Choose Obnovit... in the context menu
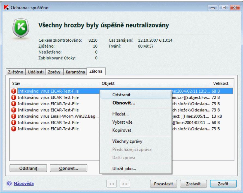Screen dimensions: 243x193 pyautogui.click(x=136, y=103)
